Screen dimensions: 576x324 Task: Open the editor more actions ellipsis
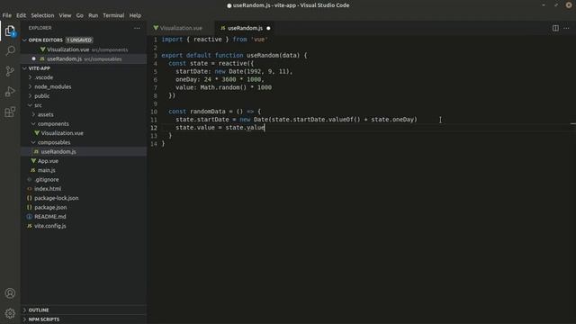tap(566, 28)
